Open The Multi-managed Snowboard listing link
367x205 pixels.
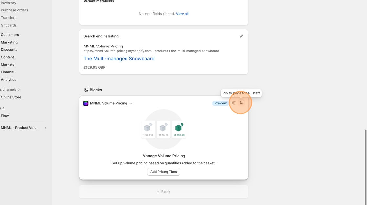[x=119, y=59]
